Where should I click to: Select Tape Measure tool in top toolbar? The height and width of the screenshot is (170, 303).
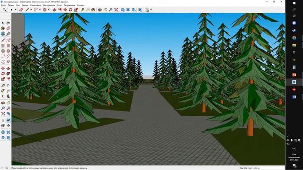(x=83, y=9)
